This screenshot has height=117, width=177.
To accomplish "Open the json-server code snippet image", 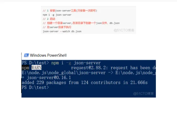I will click(x=88, y=20).
